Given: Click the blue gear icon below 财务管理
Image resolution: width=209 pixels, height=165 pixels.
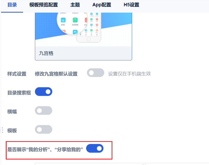Looking at the screenshot, I should click(75, 32).
